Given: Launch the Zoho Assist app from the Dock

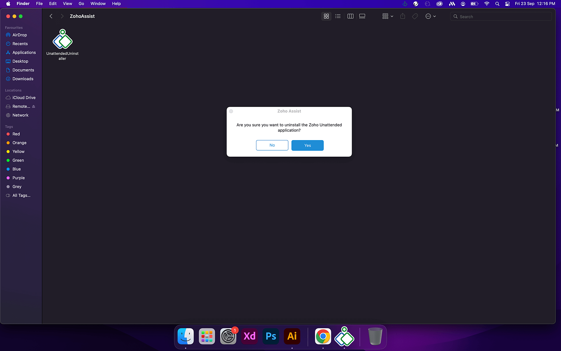Looking at the screenshot, I should pyautogui.click(x=344, y=337).
